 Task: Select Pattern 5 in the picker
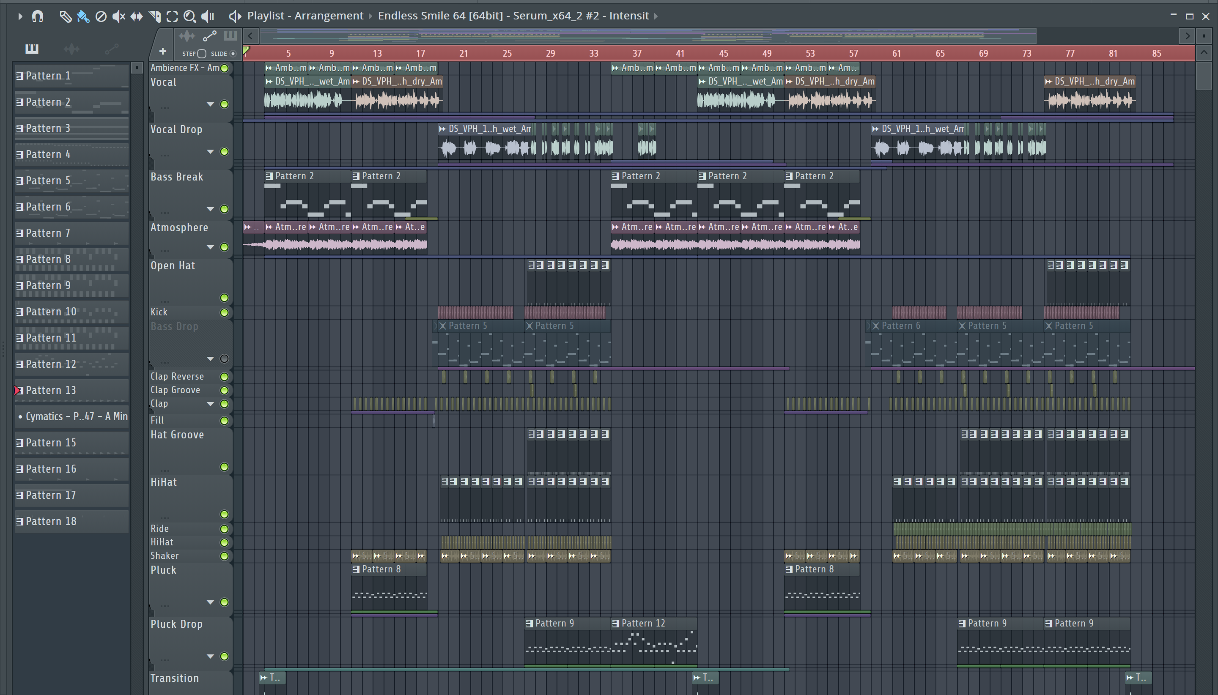click(x=71, y=181)
